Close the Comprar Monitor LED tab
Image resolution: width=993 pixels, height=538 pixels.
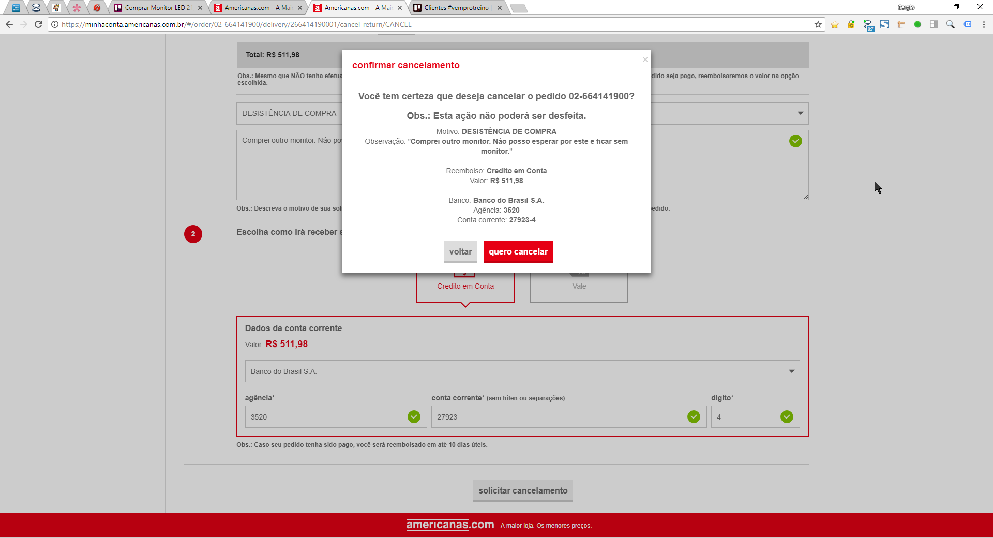click(200, 8)
